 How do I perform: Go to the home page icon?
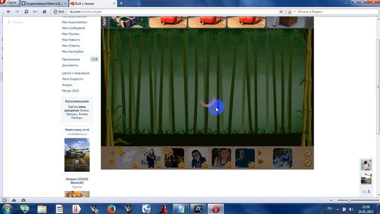(x=45, y=12)
